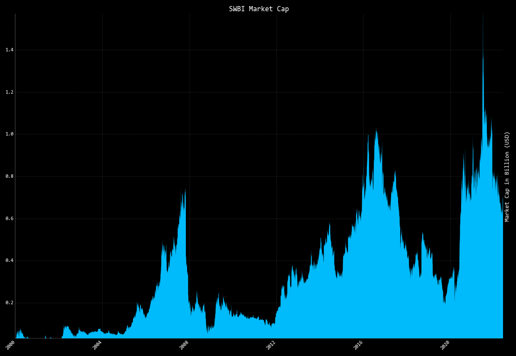This screenshot has height=356, width=516.
Task: Click the 2016 x-axis tick label
Action: coord(358,345)
